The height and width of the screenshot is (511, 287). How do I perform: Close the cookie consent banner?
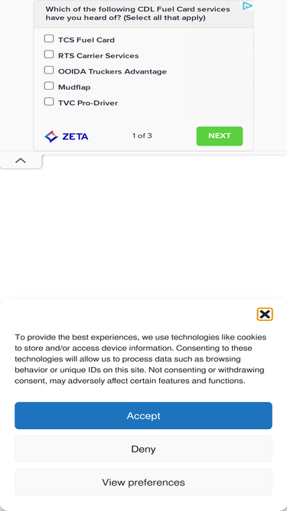click(x=265, y=314)
